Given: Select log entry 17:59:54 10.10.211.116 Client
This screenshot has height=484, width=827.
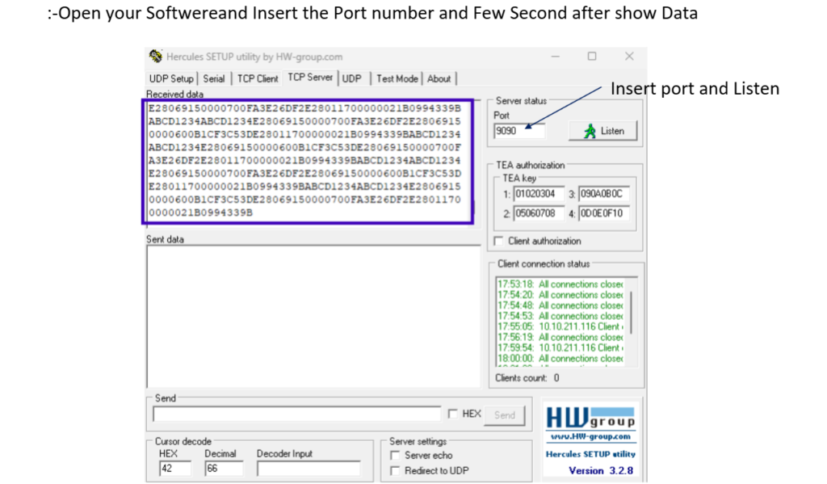Looking at the screenshot, I should point(560,347).
